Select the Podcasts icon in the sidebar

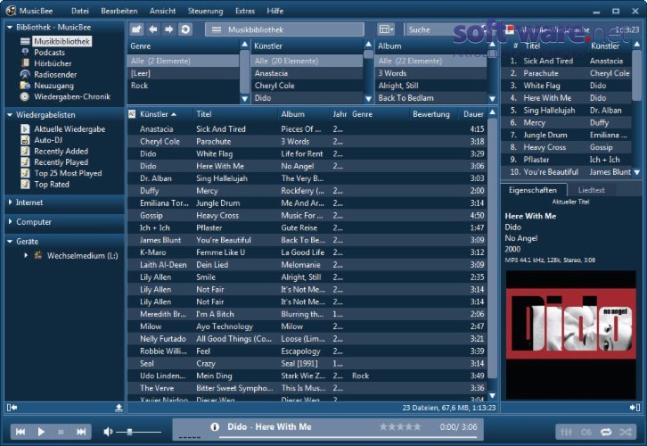pos(25,52)
